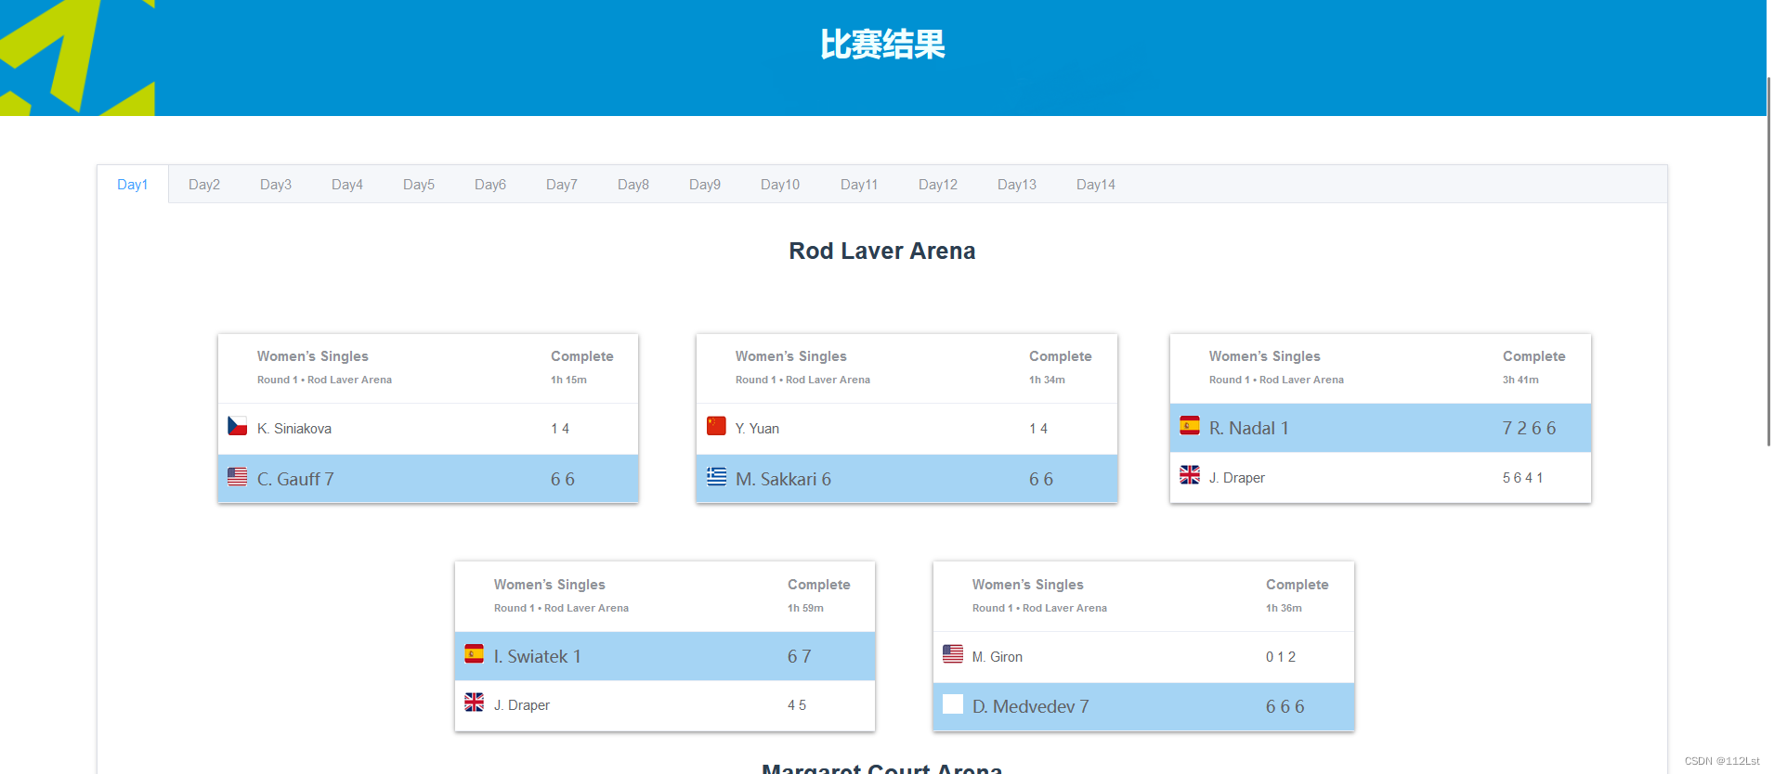
Task: Open the Day7 tab
Action: (562, 185)
